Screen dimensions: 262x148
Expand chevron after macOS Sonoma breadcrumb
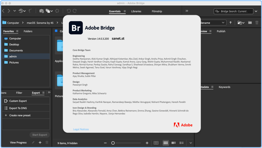(57, 23)
